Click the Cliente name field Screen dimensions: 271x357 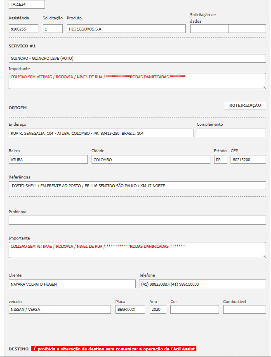pyautogui.click(x=72, y=284)
